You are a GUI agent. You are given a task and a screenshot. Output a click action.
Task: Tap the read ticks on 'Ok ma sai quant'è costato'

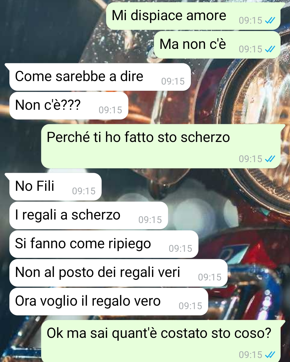[270, 355]
